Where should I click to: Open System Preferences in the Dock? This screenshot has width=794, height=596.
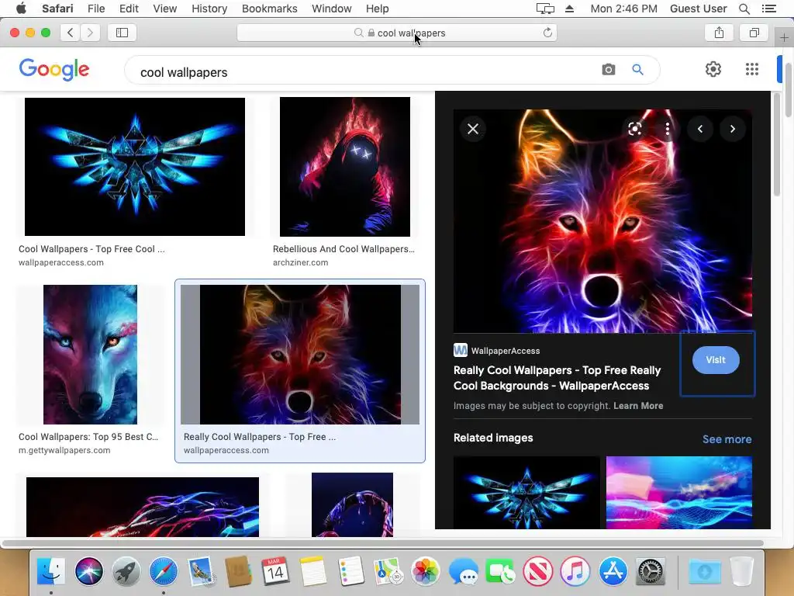(651, 571)
